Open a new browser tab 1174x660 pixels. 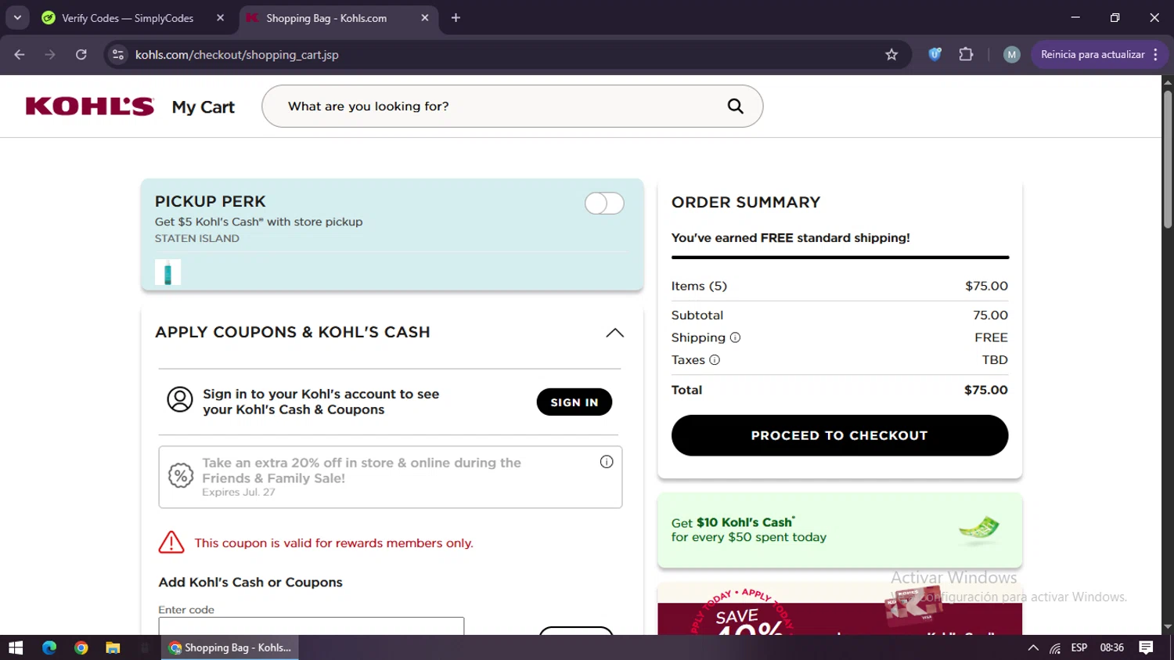456,18
